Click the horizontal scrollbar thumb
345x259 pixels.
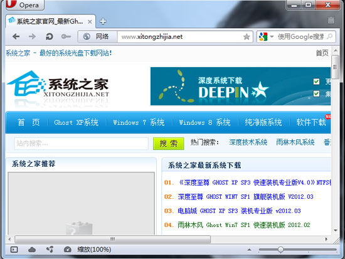(x=112, y=239)
